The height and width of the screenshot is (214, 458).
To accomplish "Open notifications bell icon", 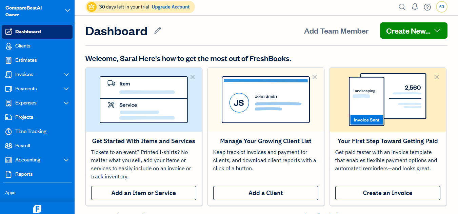I will (x=415, y=7).
